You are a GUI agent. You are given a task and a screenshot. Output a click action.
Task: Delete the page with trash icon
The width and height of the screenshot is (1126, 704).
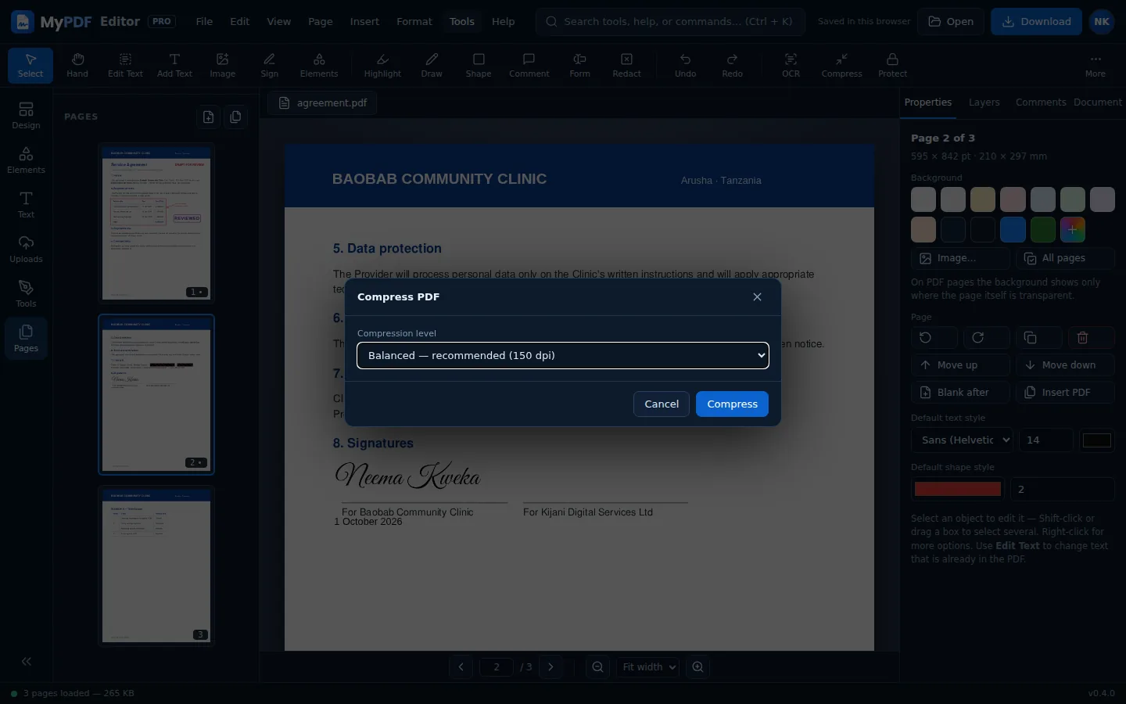coord(1083,338)
